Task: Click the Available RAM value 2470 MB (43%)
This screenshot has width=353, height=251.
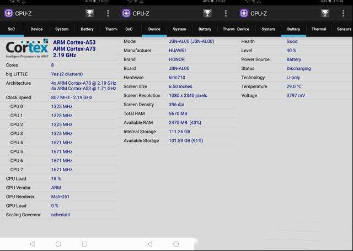Action: [x=185, y=123]
